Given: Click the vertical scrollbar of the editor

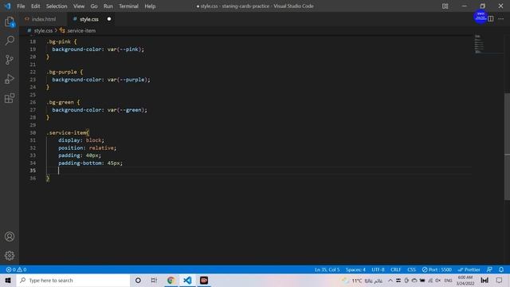Looking at the screenshot, I should [x=507, y=147].
